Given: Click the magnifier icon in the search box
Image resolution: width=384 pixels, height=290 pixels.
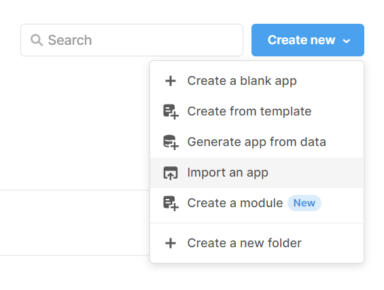Looking at the screenshot, I should coord(37,40).
